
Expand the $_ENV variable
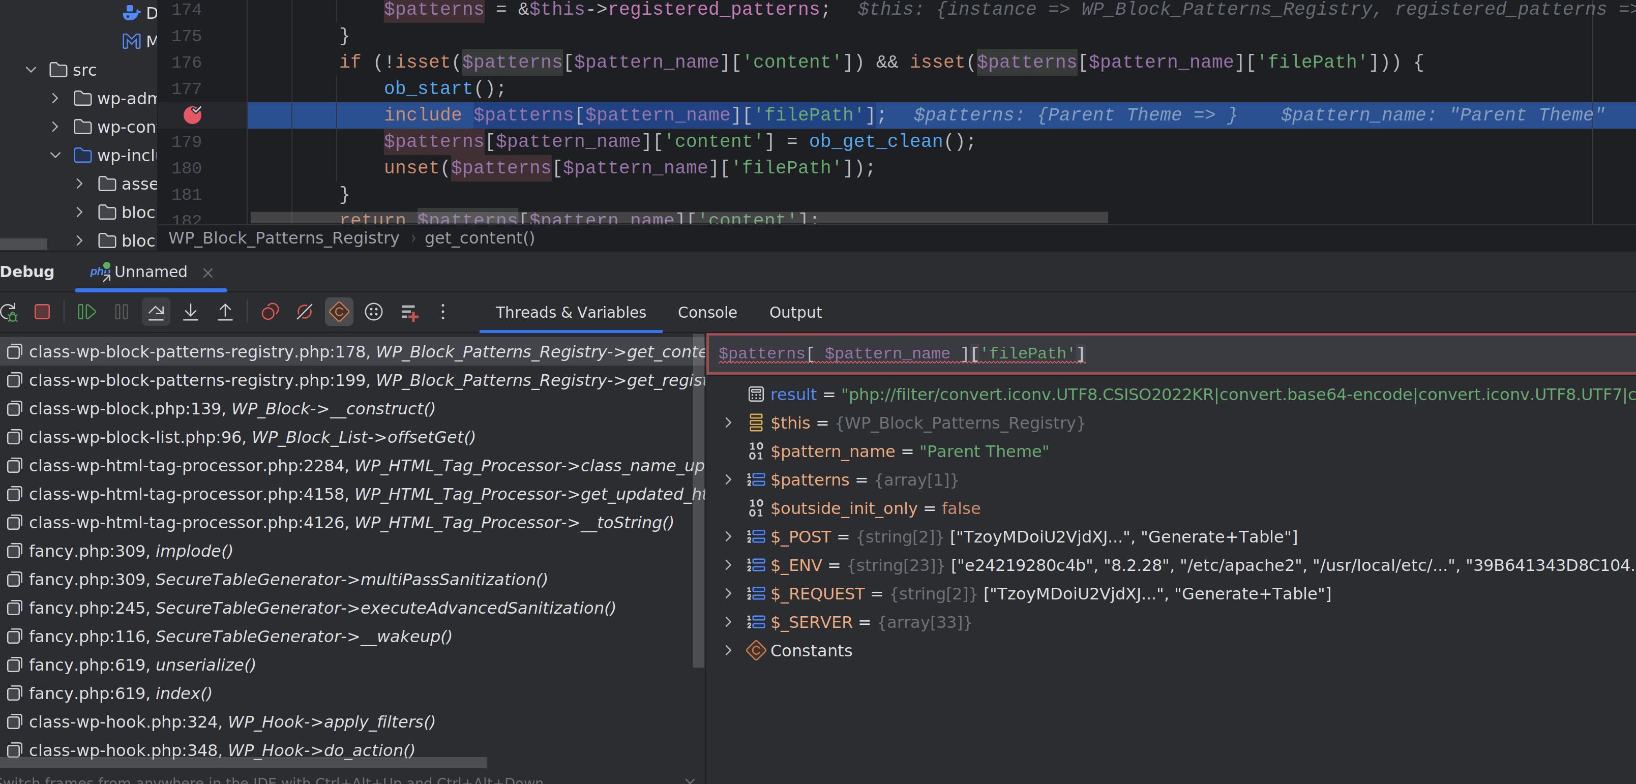(x=728, y=565)
